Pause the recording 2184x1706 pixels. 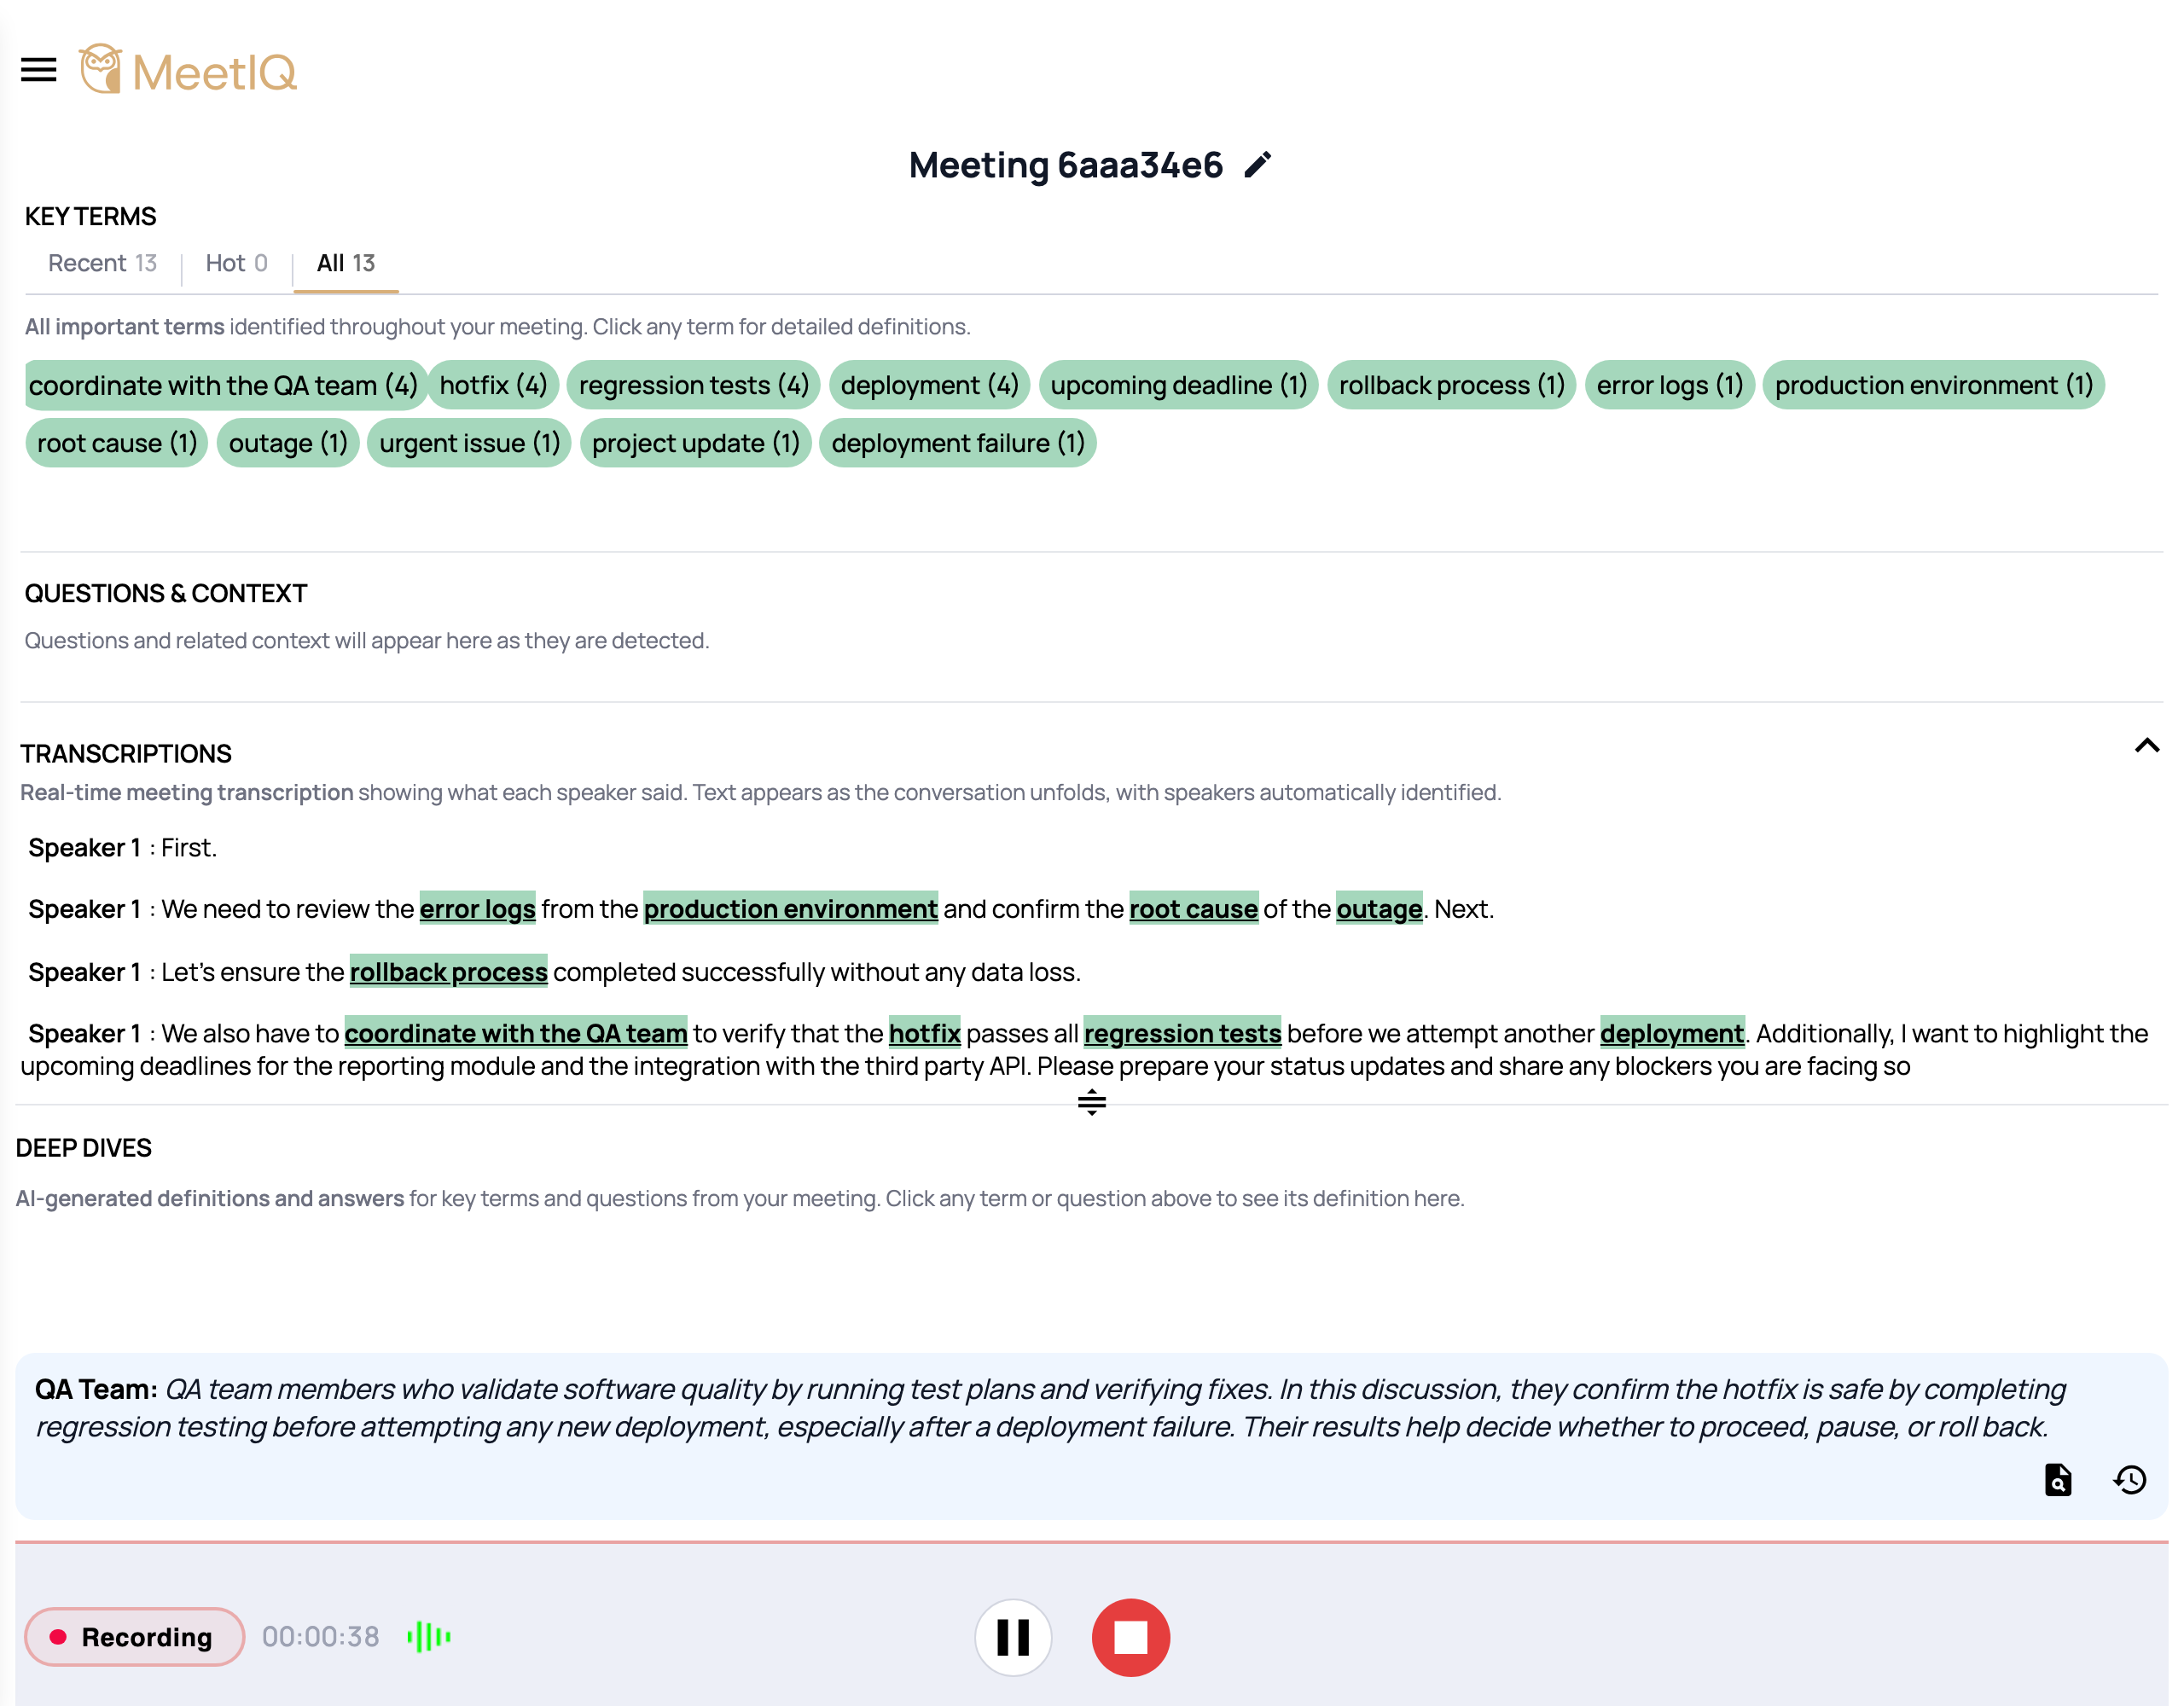[x=1013, y=1636]
